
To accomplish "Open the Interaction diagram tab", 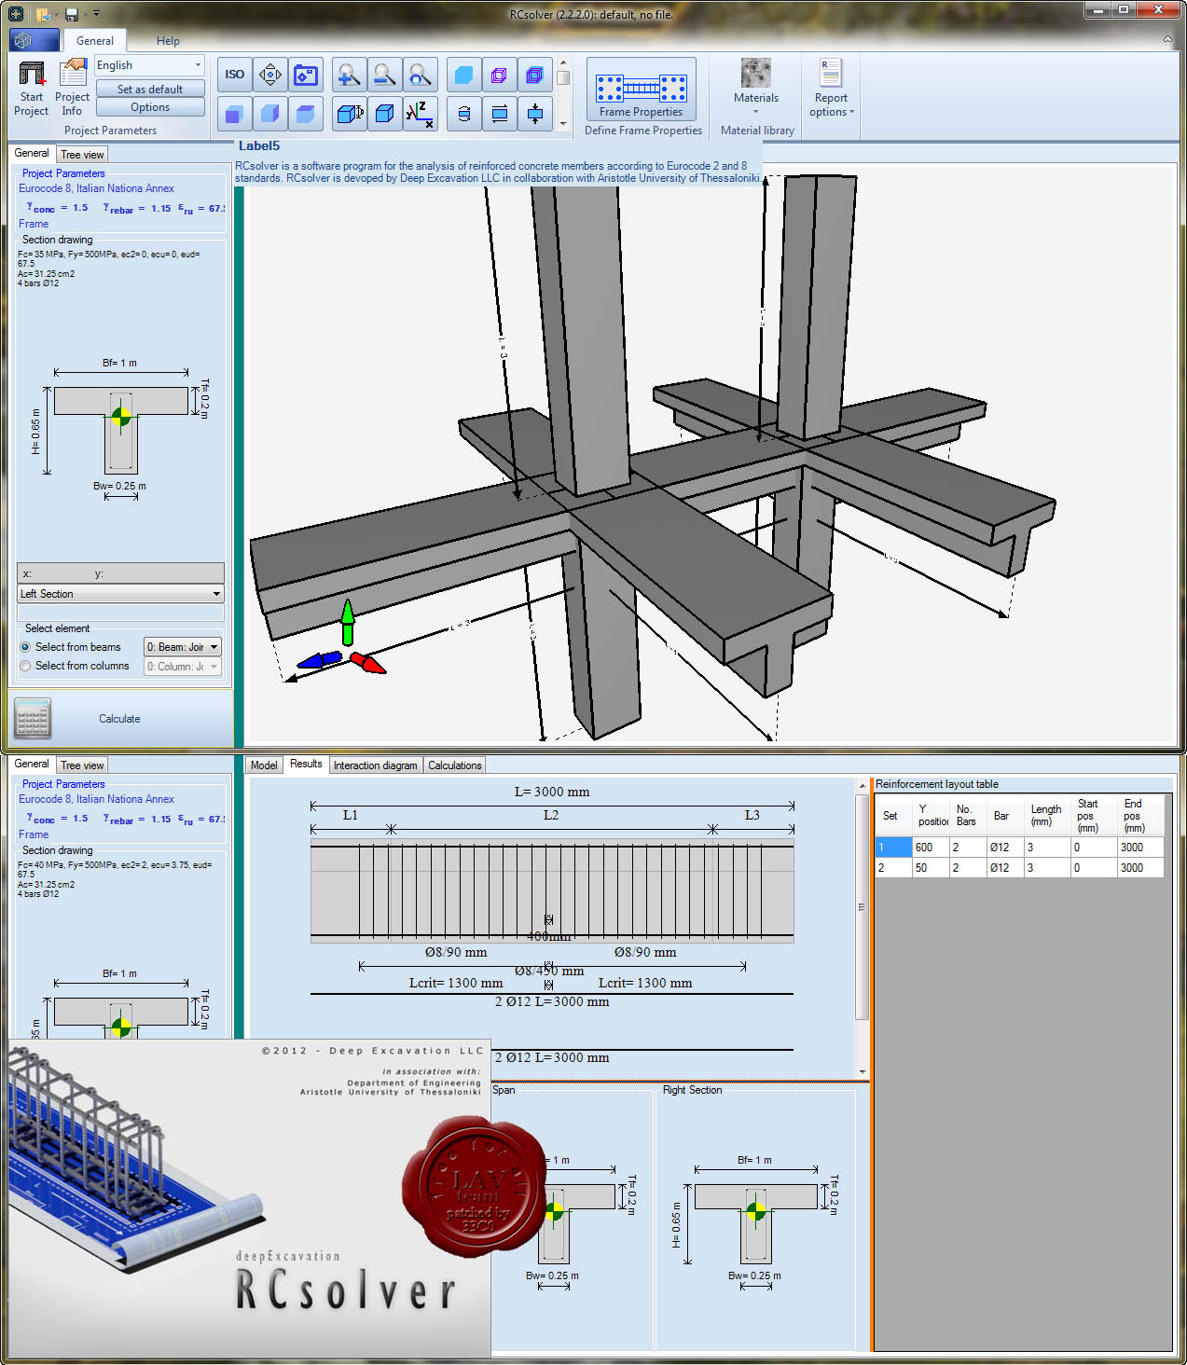I will pyautogui.click(x=375, y=765).
